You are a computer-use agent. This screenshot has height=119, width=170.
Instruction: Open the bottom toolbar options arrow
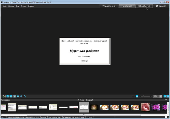(x=133, y=97)
